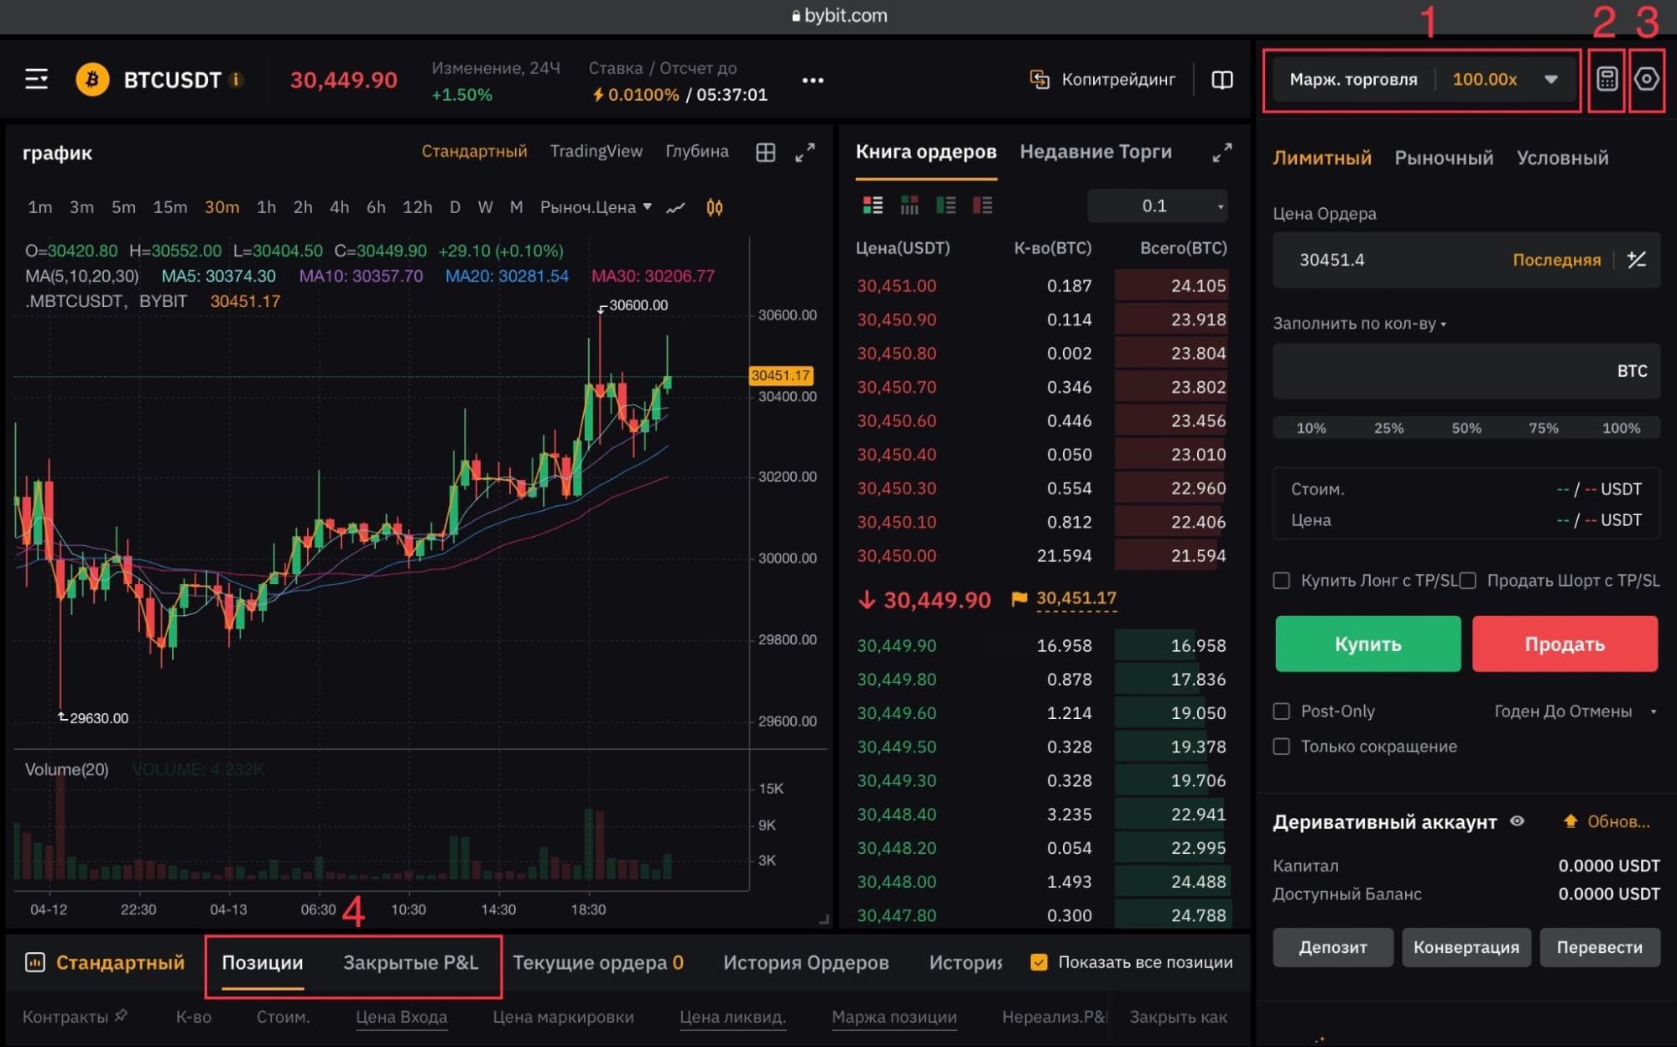
Task: Switch chart to TradingView
Action: 596,152
